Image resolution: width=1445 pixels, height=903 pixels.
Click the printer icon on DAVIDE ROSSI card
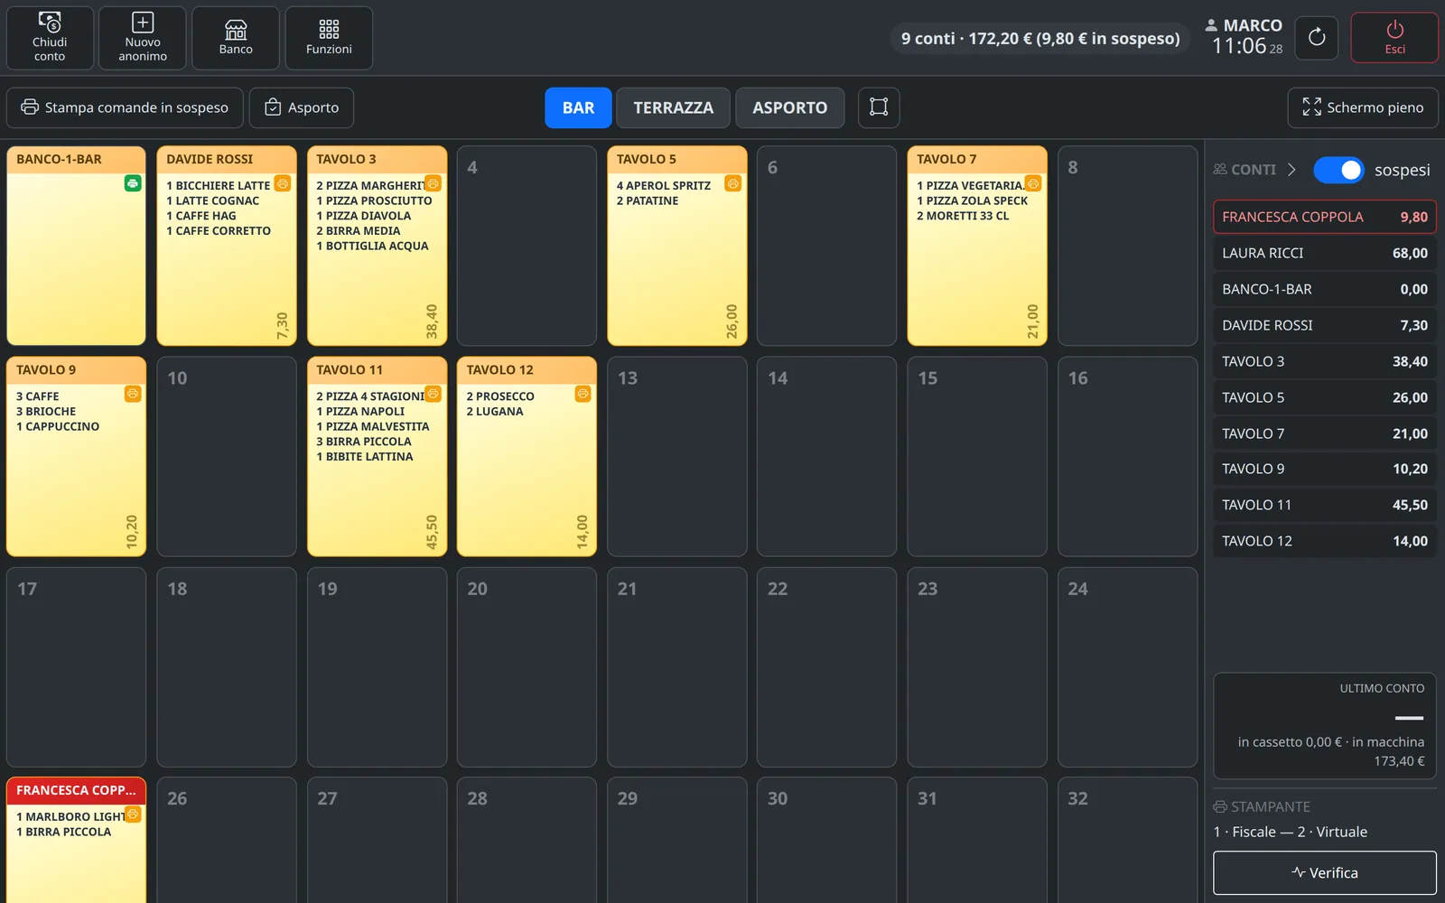[283, 183]
